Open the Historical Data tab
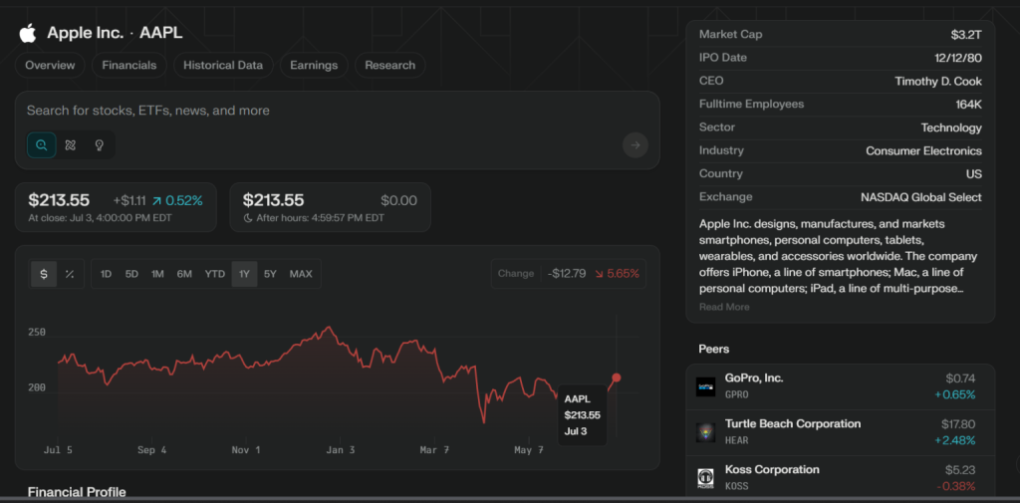Image resolution: width=1020 pixels, height=503 pixels. click(x=223, y=66)
